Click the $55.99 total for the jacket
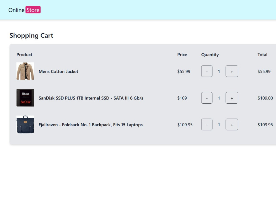 264,71
